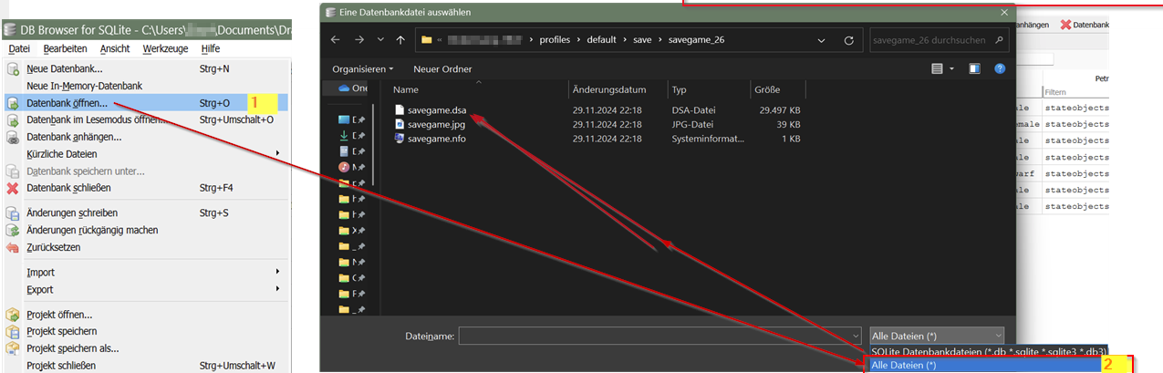This screenshot has width=1163, height=373.
Task: Click the Neue Datenbank icon
Action: tap(13, 68)
